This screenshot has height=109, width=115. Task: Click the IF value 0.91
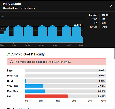104,23
